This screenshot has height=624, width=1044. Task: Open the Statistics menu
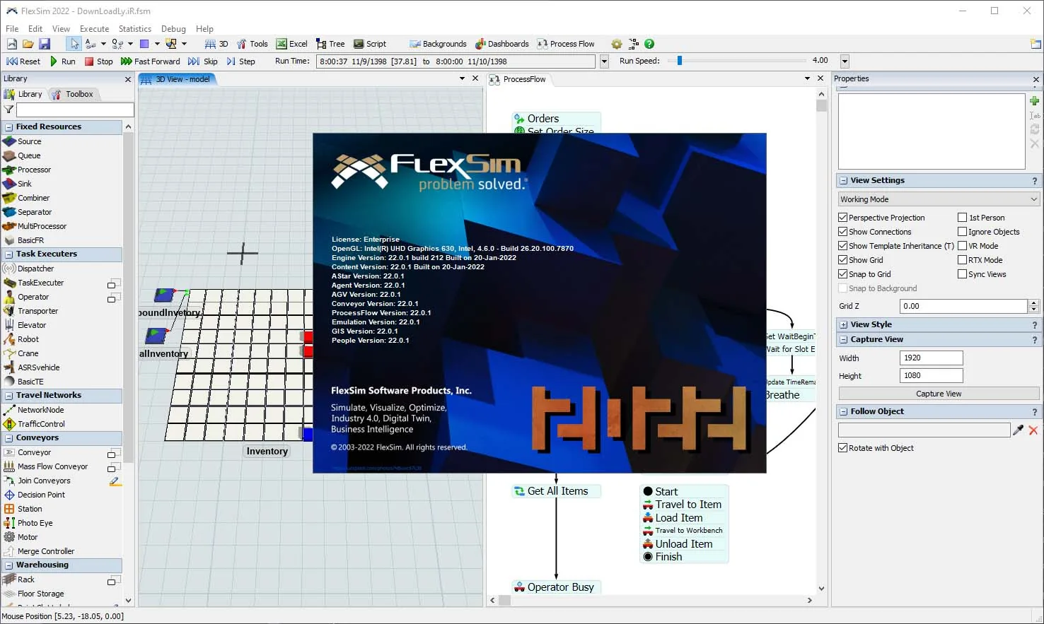[x=134, y=29]
